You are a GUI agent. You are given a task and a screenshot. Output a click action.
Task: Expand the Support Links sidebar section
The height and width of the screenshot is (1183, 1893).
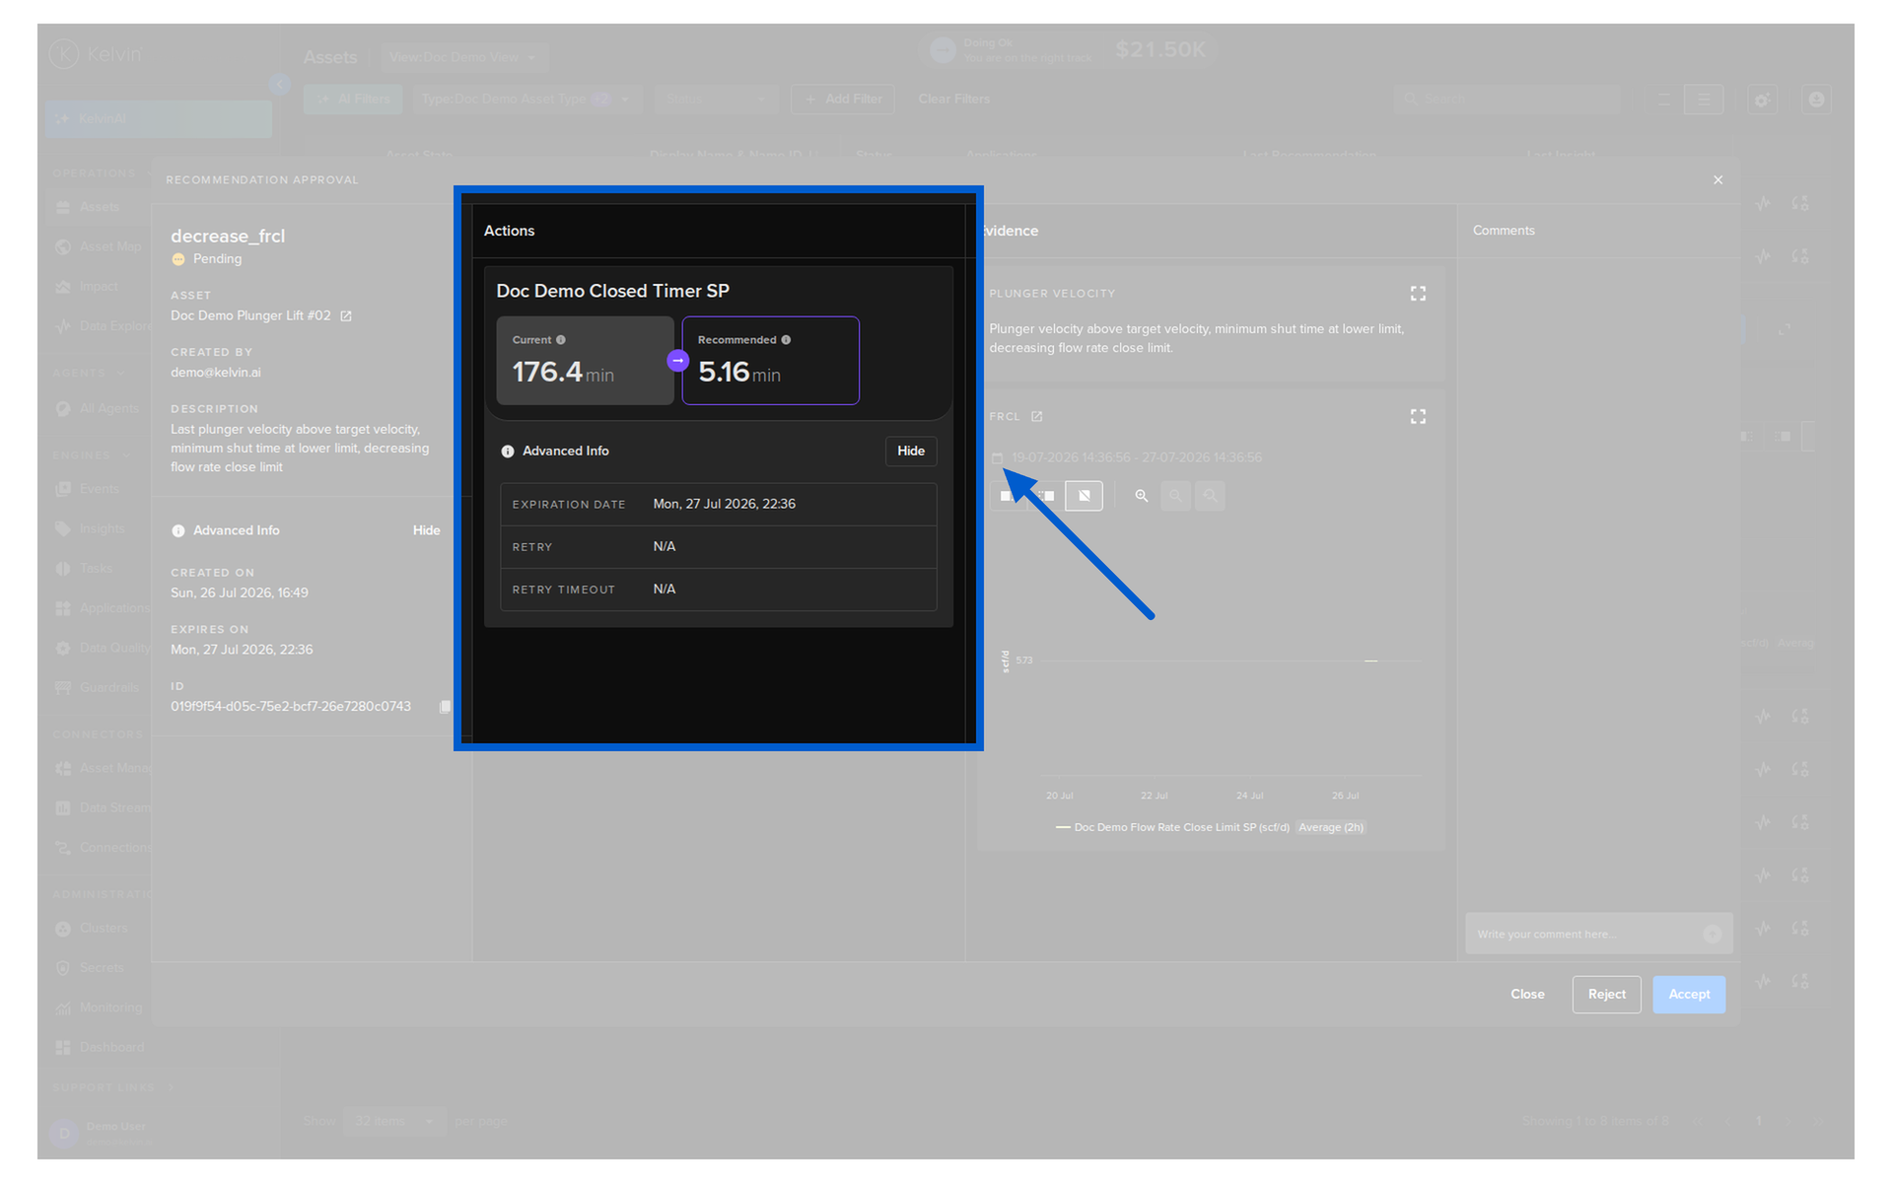[112, 1087]
